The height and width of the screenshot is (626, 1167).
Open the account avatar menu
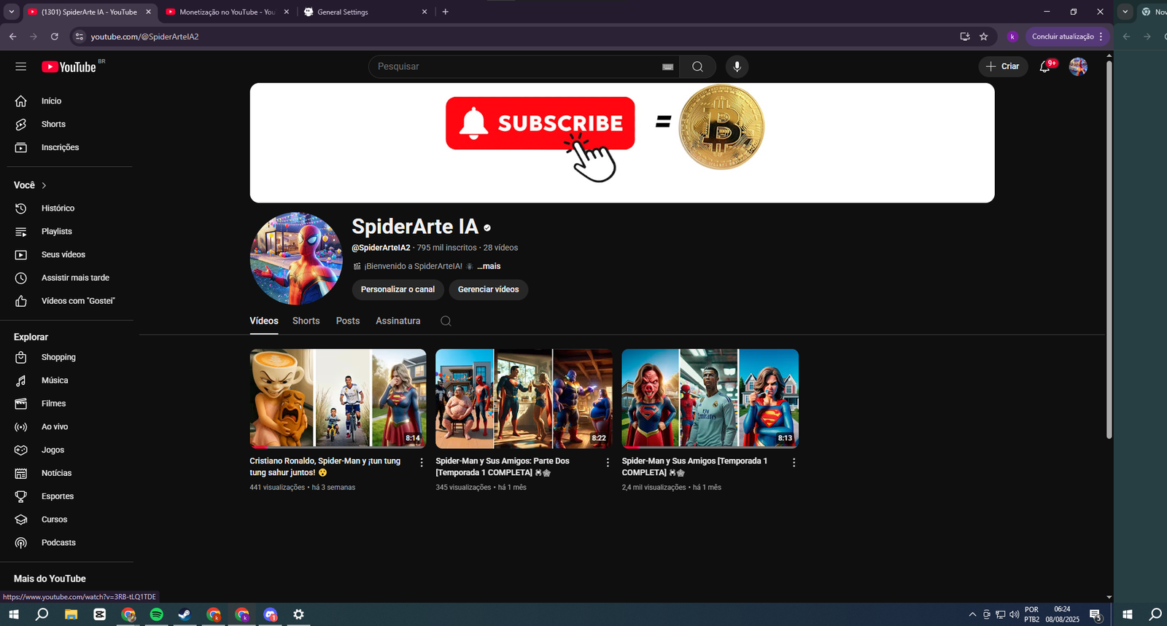click(1078, 66)
